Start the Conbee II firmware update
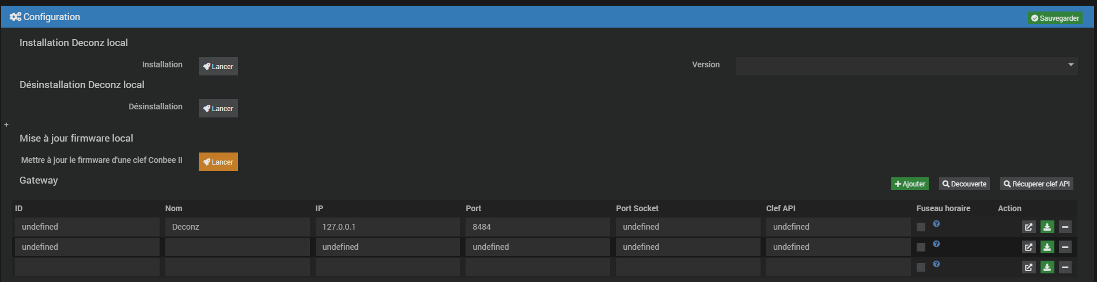 point(218,162)
